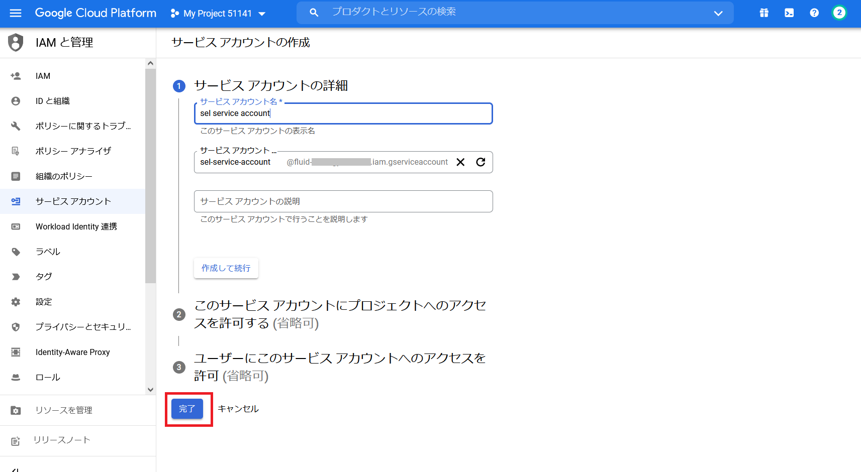Image resolution: width=861 pixels, height=472 pixels.
Task: Activate Cloud Shell terminal icon
Action: [789, 13]
